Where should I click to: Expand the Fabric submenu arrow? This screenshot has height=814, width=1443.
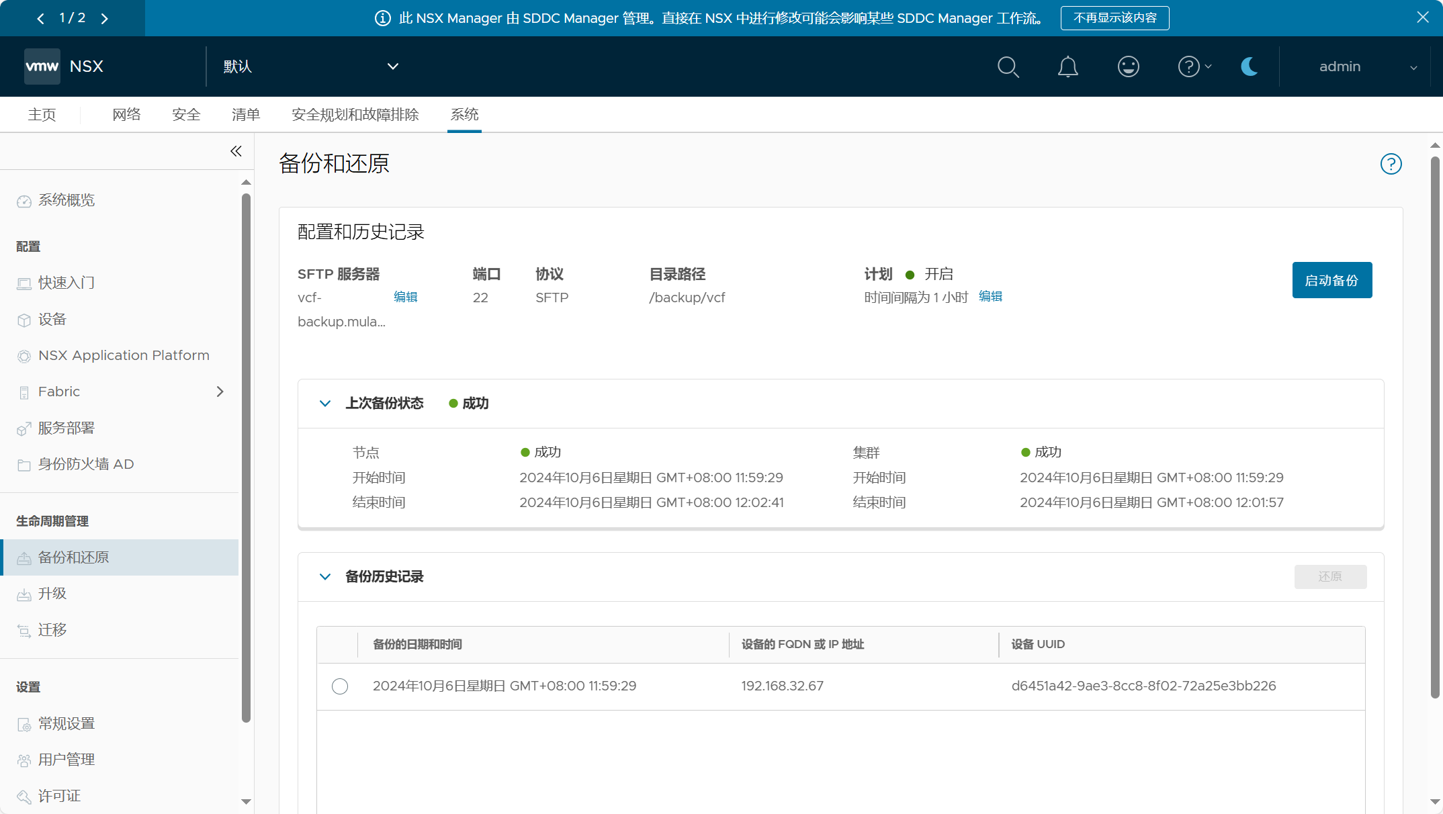point(220,392)
